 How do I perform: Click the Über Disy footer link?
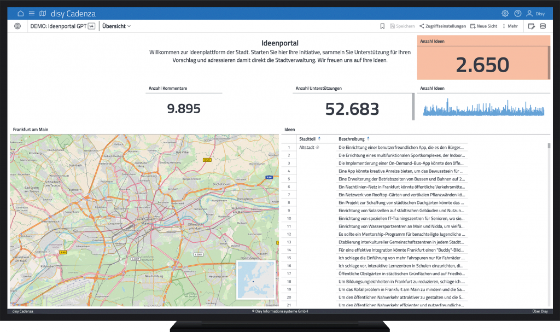click(x=540, y=311)
